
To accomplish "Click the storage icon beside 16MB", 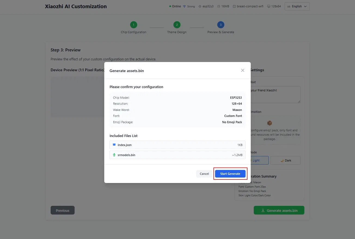I will [x=219, y=6].
